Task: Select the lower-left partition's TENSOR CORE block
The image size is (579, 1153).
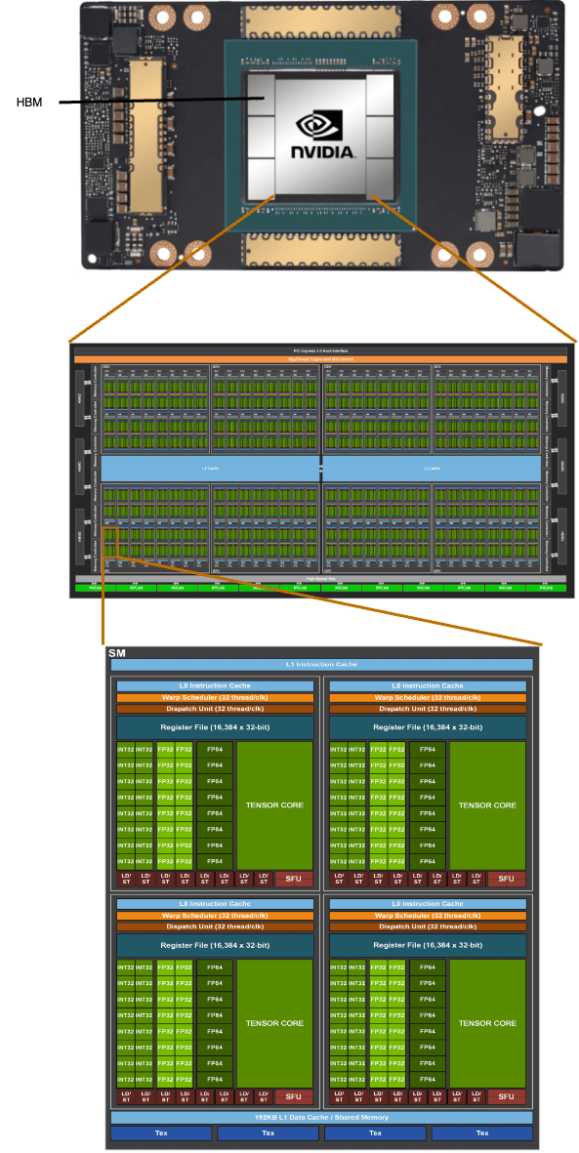Action: tap(274, 1023)
